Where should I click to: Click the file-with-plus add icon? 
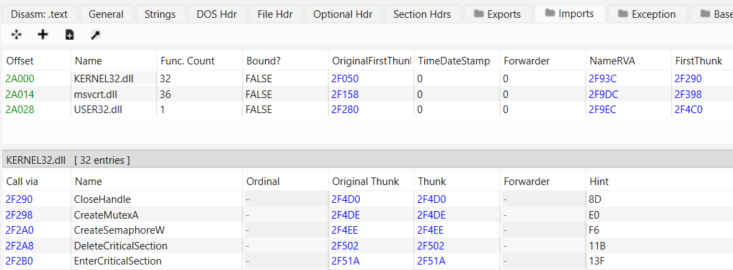(69, 34)
